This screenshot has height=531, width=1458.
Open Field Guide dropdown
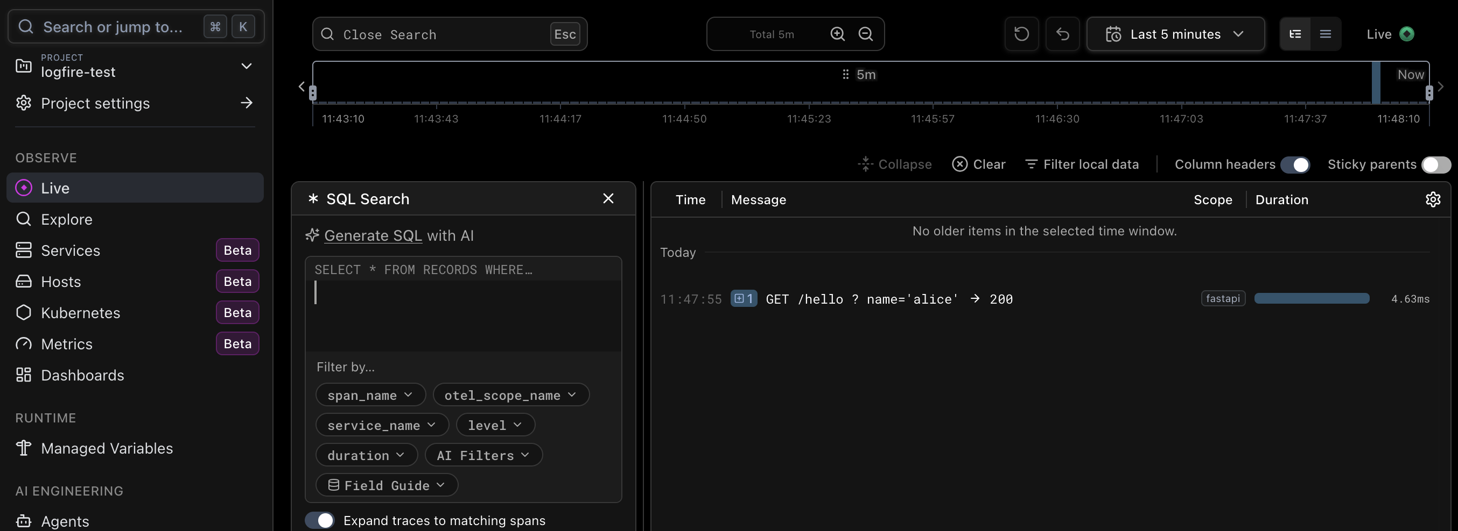(387, 485)
